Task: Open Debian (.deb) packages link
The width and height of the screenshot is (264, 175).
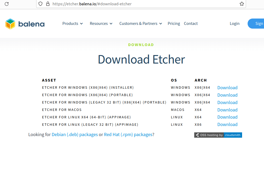Action: point(75,134)
